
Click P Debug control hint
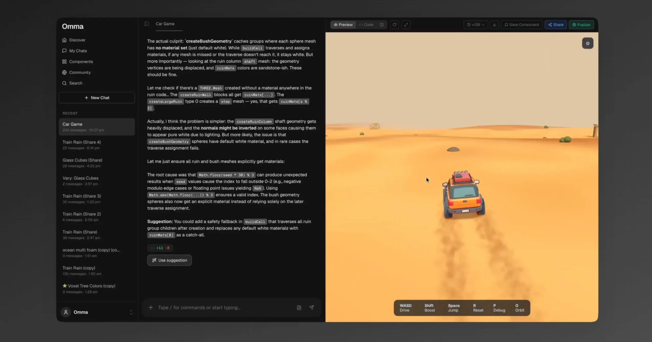(499, 308)
